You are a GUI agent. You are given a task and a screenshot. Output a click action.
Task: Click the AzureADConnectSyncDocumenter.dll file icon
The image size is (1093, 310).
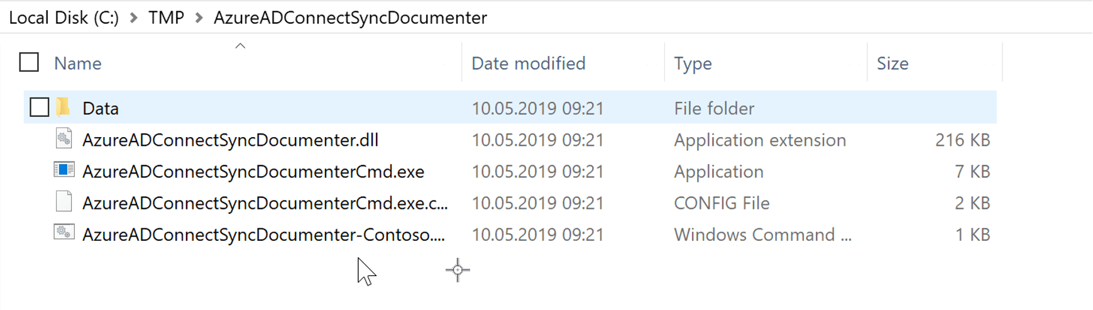click(x=63, y=139)
